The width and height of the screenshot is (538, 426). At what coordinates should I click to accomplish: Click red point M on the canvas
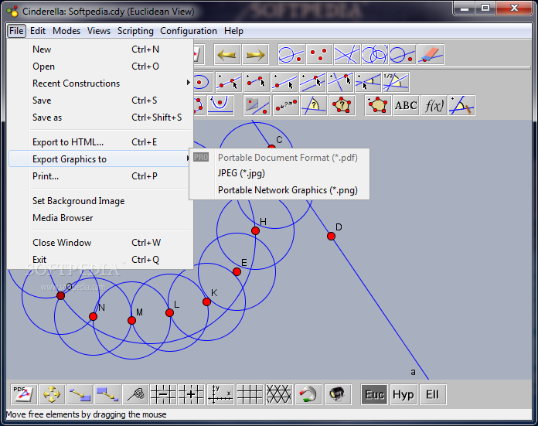(x=131, y=321)
